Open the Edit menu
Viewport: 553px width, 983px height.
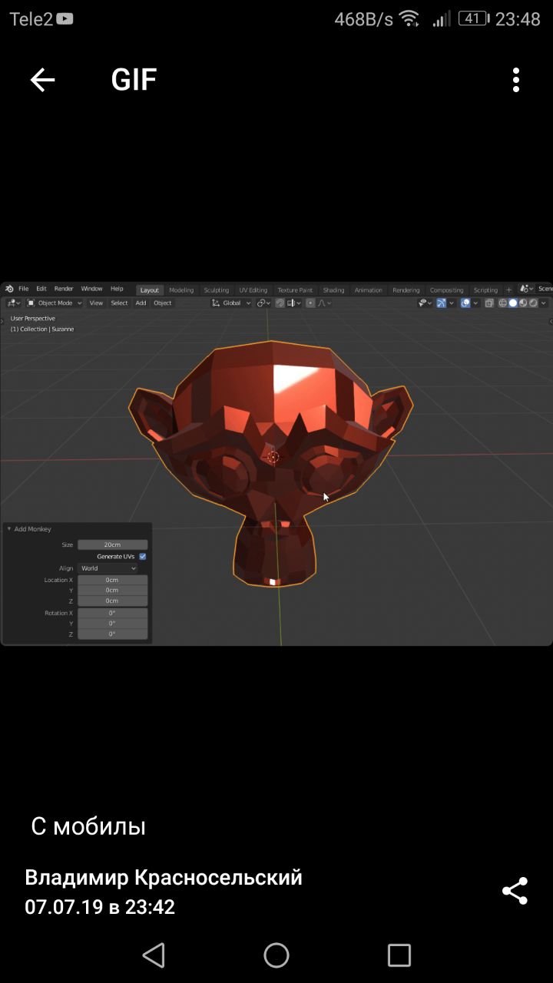pyautogui.click(x=41, y=289)
